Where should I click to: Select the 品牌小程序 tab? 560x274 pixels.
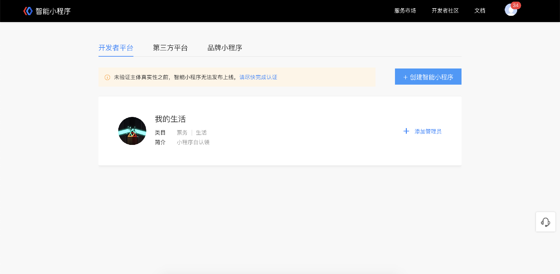coord(225,48)
